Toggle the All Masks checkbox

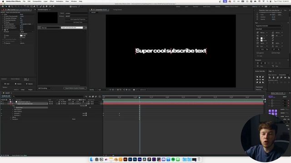[21, 34]
